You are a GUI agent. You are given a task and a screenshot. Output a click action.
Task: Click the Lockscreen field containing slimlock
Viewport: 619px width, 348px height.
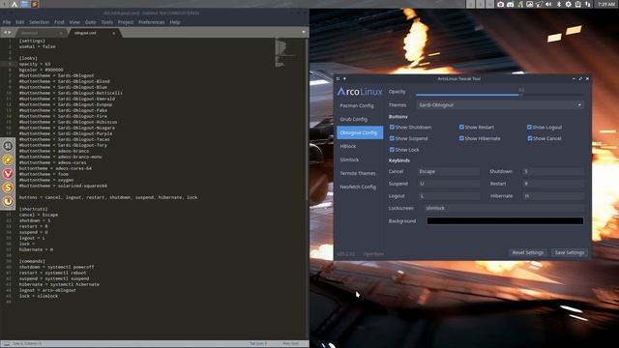pos(504,208)
